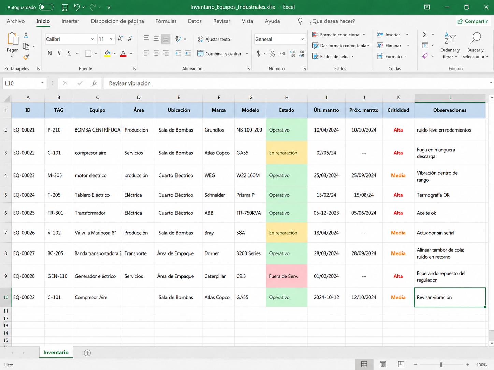Toggle Ajustar texto wrap text
The width and height of the screenshot is (494, 370).
(x=214, y=39)
